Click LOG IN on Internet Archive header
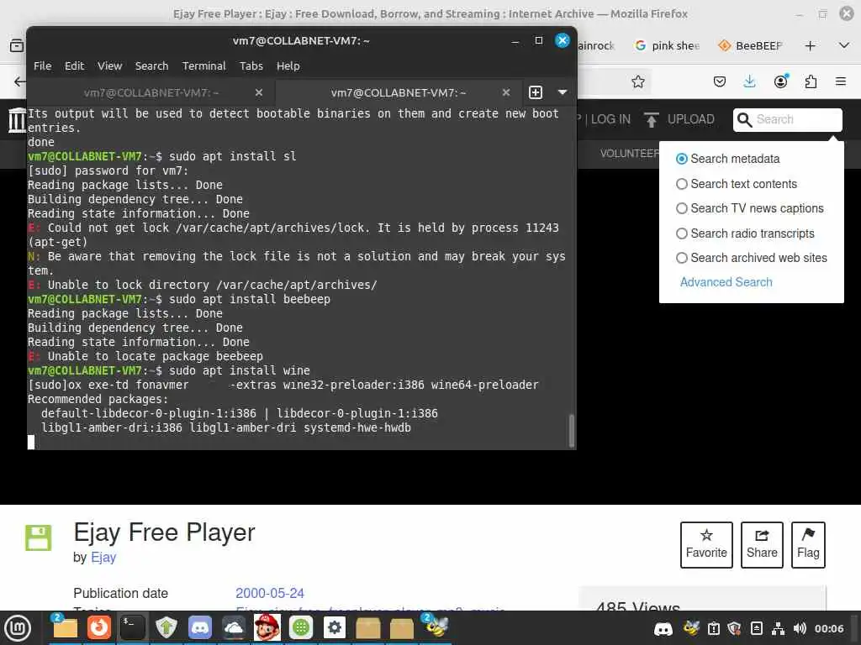The image size is (861, 645). point(610,119)
